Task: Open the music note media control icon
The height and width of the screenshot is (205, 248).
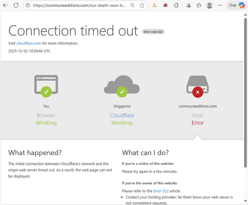Action: coord(188,5)
